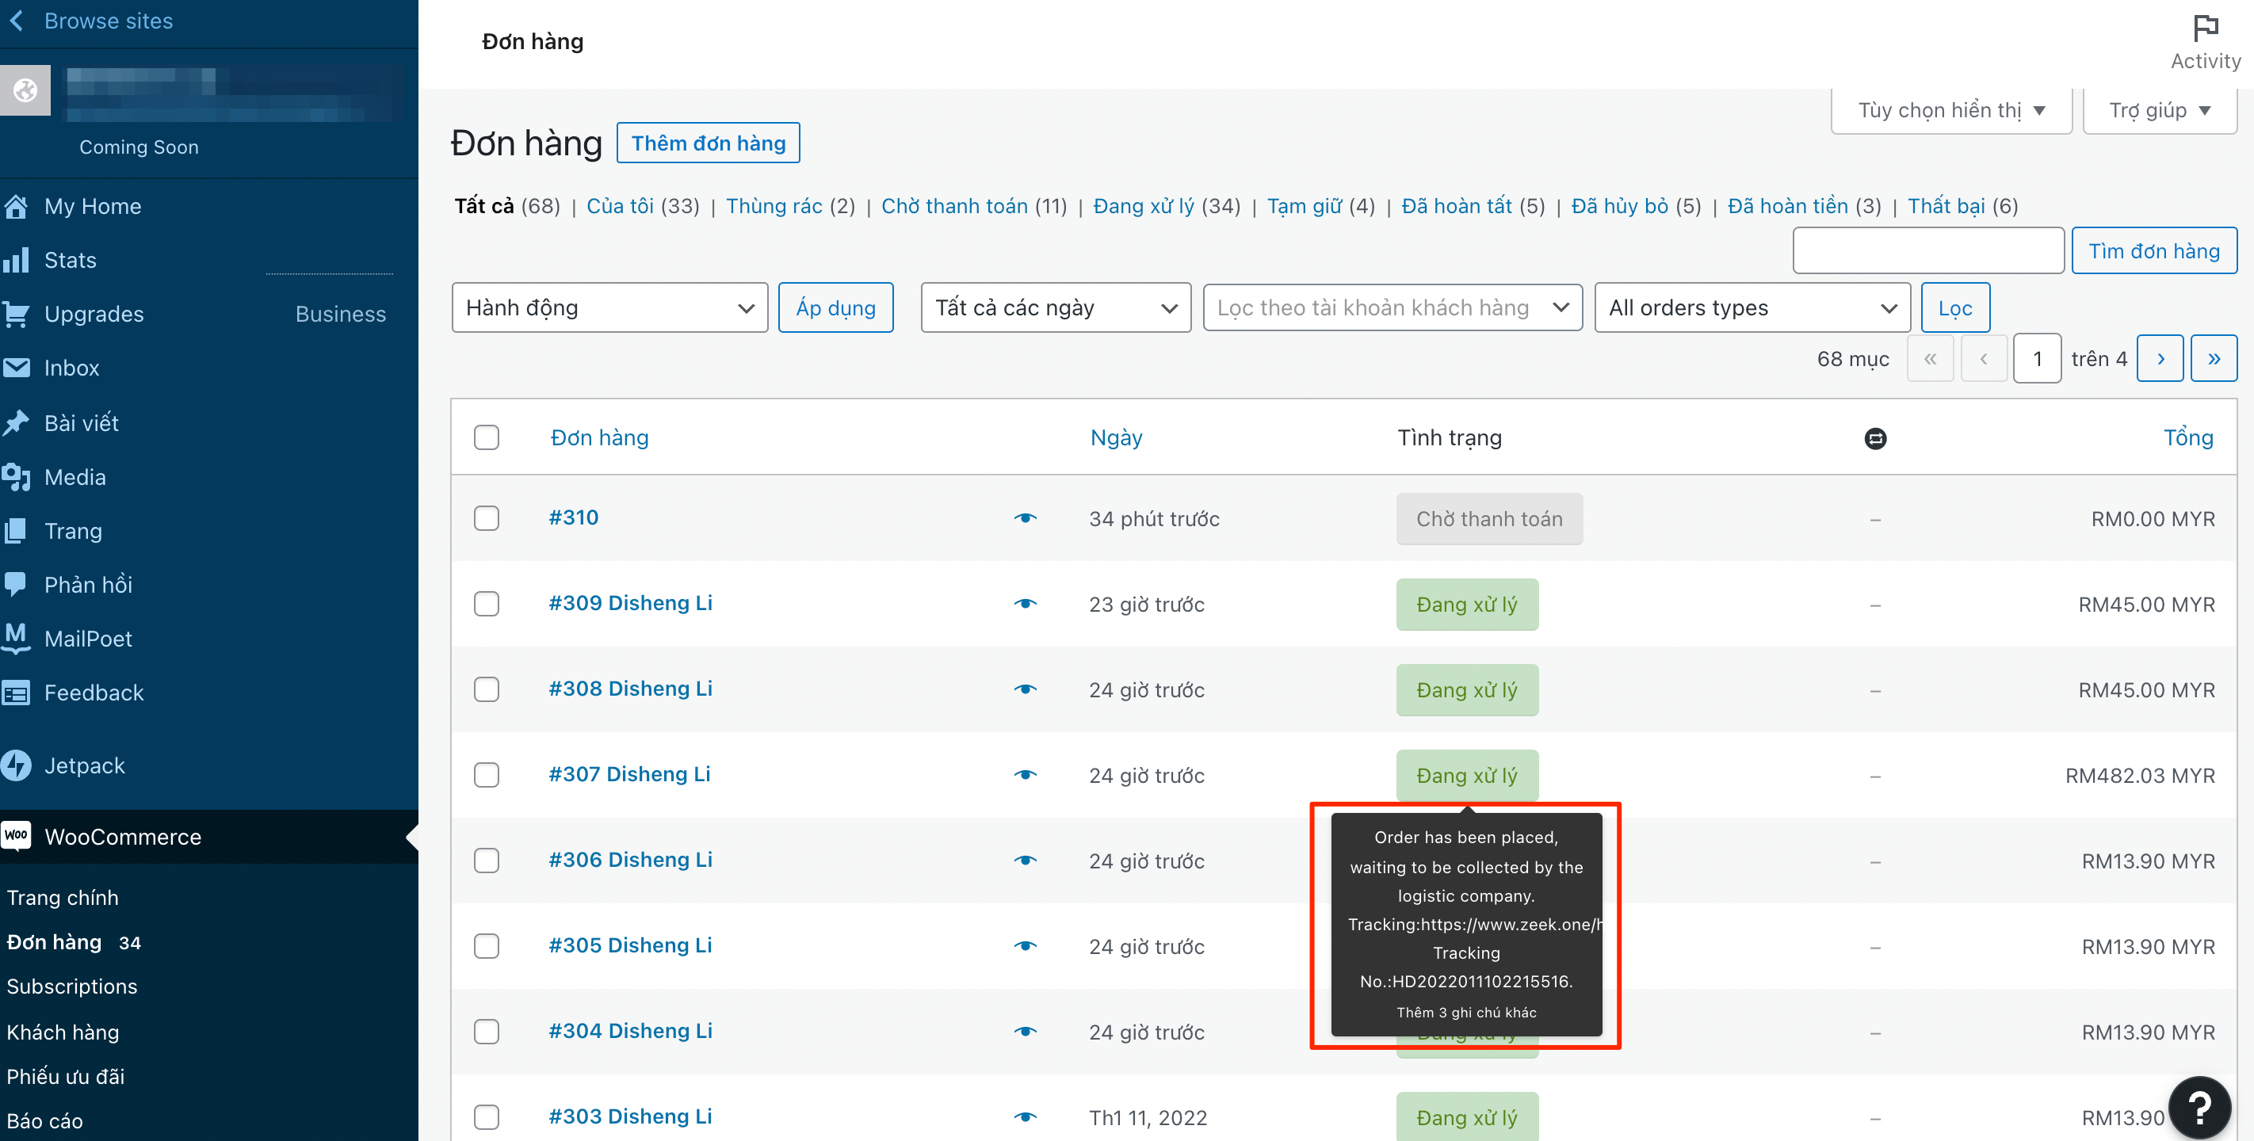Click the Browse sites back arrow
The width and height of the screenshot is (2254, 1141).
[x=16, y=21]
